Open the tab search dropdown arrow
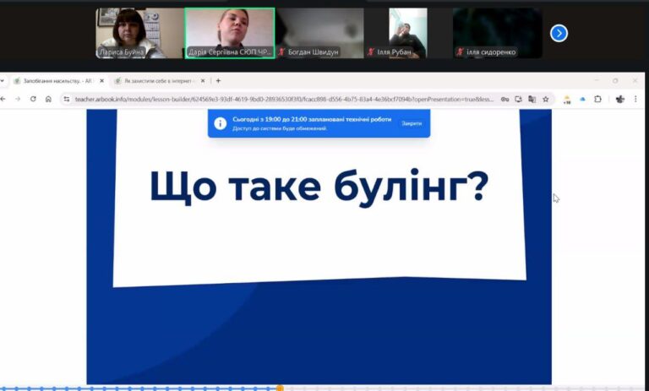This screenshot has height=391, width=649. click(3, 81)
